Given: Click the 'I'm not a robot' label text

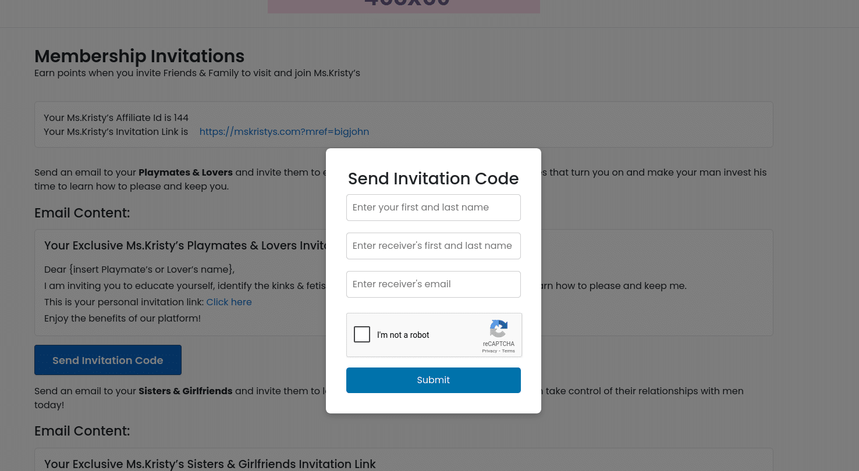Looking at the screenshot, I should pos(403,335).
